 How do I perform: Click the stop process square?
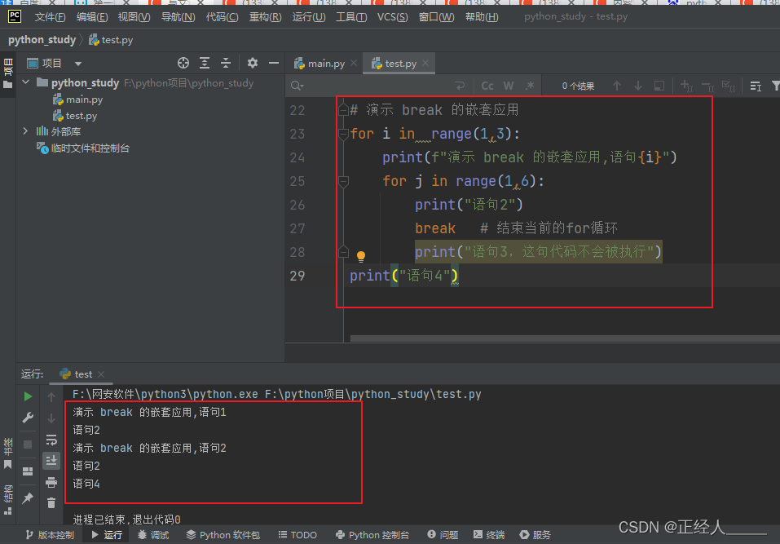pyautogui.click(x=28, y=444)
